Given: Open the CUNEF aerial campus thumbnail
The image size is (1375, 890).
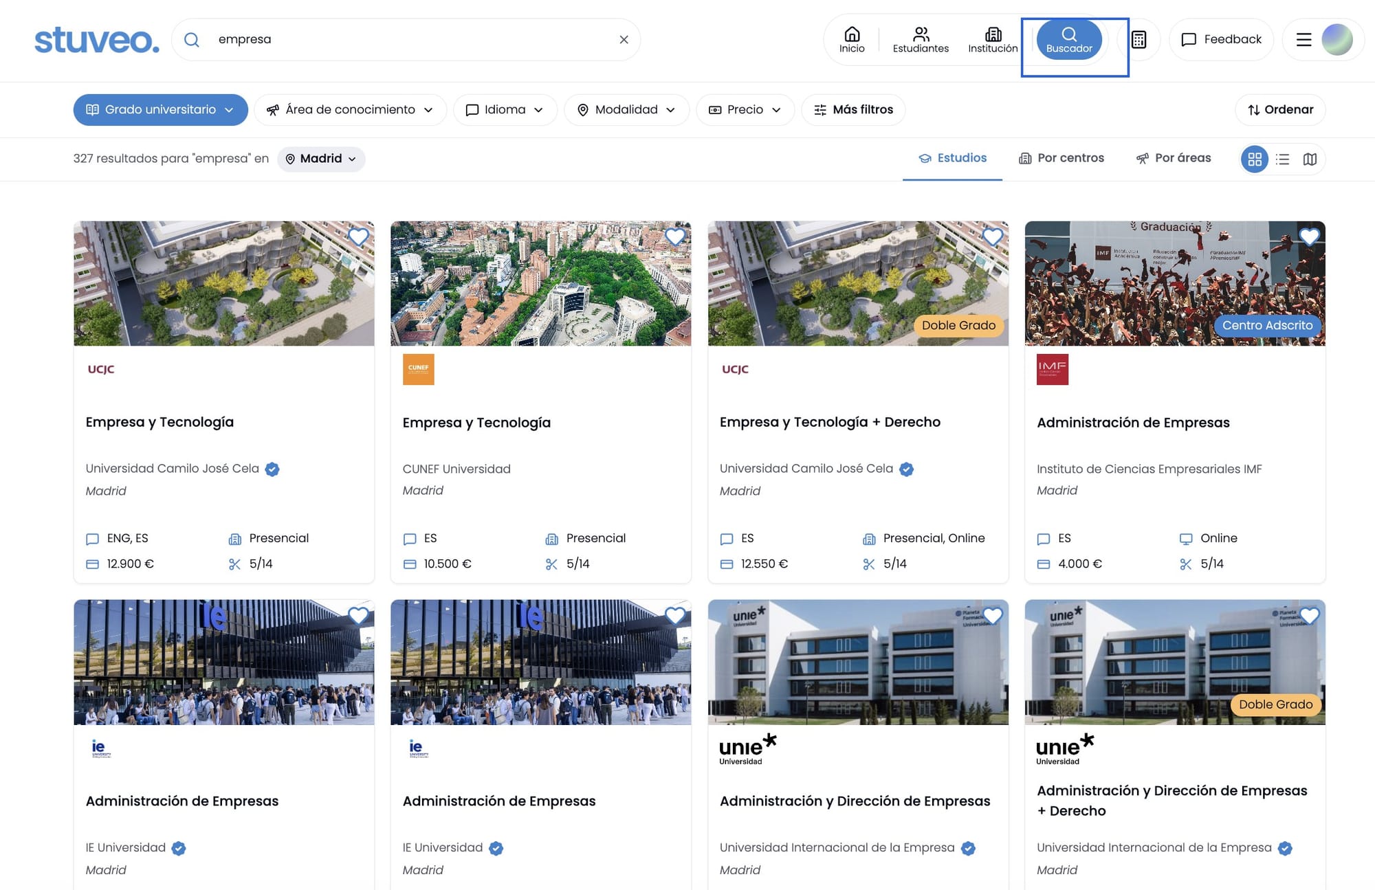Looking at the screenshot, I should click(x=541, y=283).
